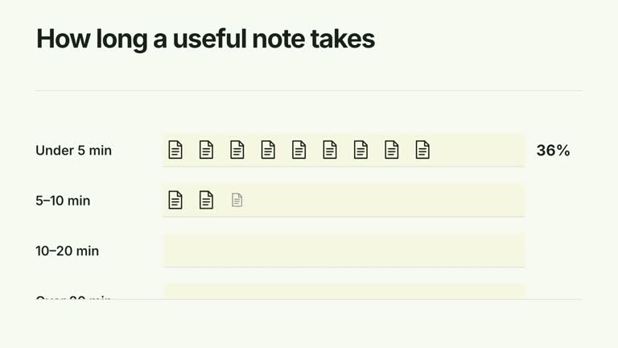Click the sixth document icon in Under 5 min row

click(329, 150)
